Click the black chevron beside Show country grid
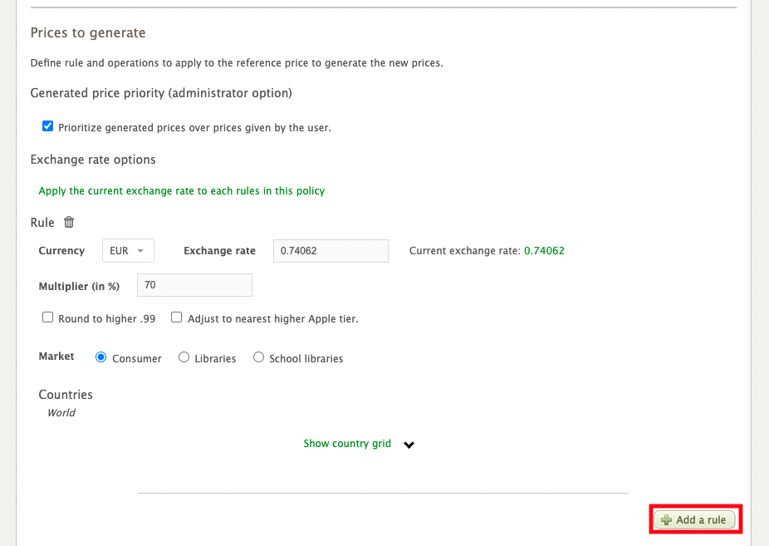 [x=409, y=445]
